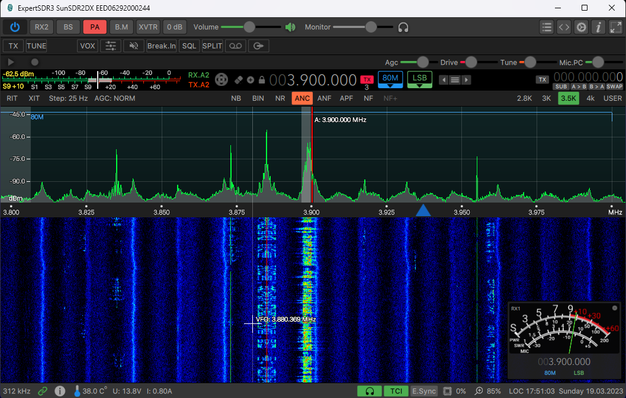Click the zoom magnifier icon in status bar
Viewport: 626px width, 398px height.
(x=479, y=391)
